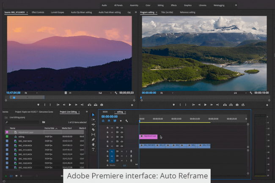Open Source monitor button editor plus
This screenshot has width=275, height=183.
pos(132,105)
